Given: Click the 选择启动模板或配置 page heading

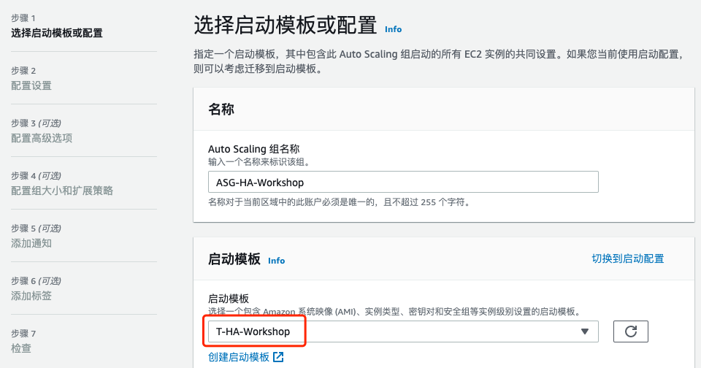Looking at the screenshot, I should [x=285, y=26].
